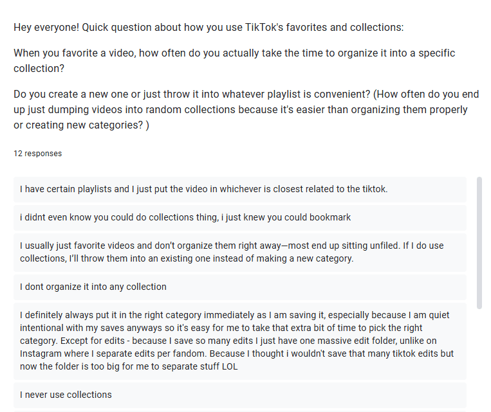This screenshot has height=412, width=491.
Task: Click the text "or creating new categories?"
Action: coord(78,124)
